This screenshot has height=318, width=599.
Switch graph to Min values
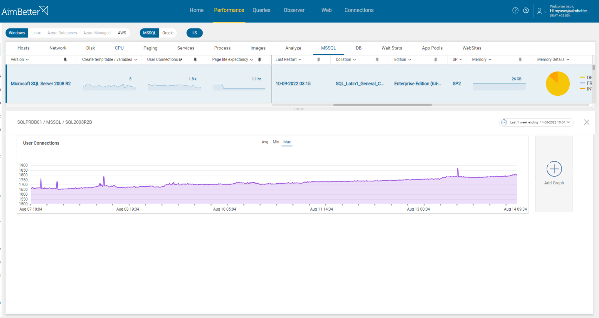276,142
